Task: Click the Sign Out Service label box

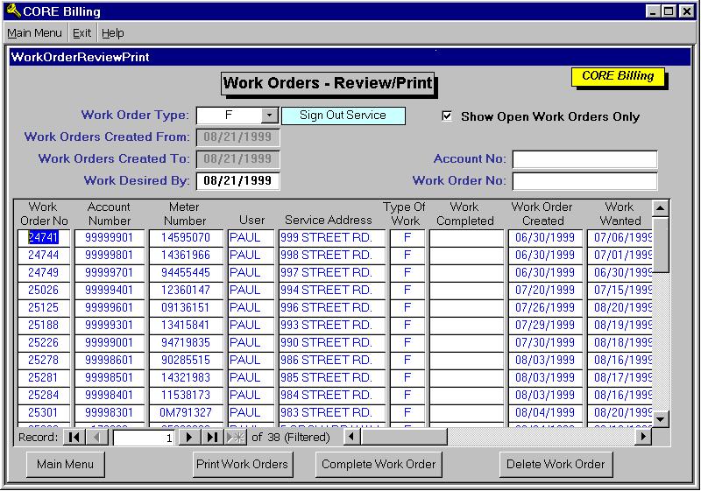Action: click(x=343, y=116)
